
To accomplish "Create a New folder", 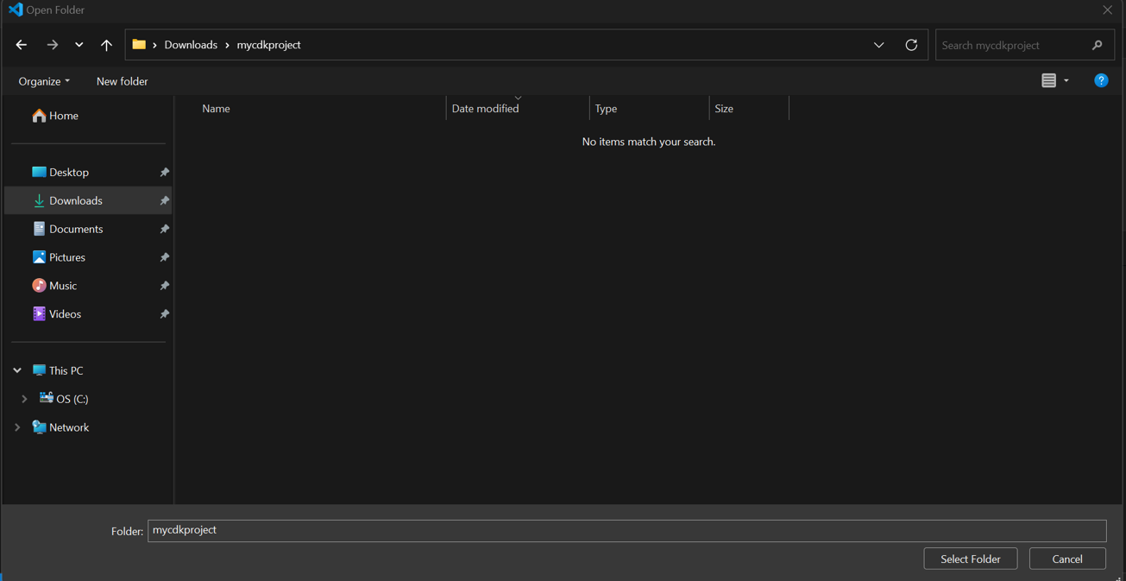I will [x=122, y=80].
